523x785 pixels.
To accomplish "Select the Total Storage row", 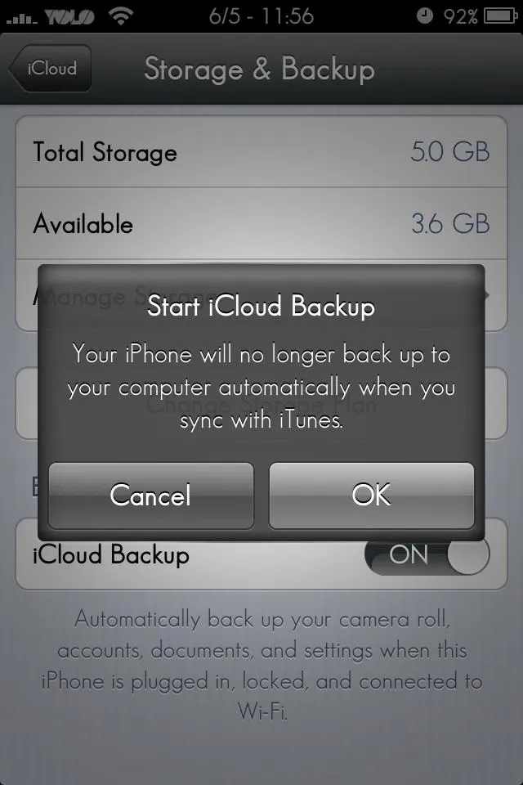I will [261, 152].
